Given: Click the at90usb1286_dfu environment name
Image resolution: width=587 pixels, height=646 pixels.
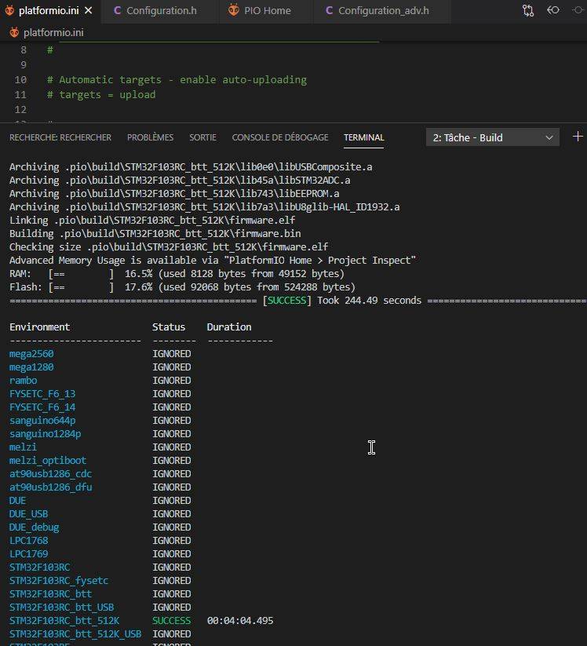Looking at the screenshot, I should coord(51,487).
